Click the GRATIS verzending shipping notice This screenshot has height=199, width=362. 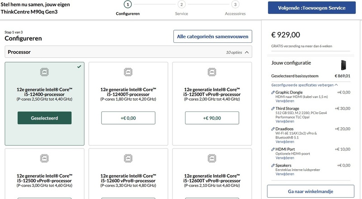(301, 46)
